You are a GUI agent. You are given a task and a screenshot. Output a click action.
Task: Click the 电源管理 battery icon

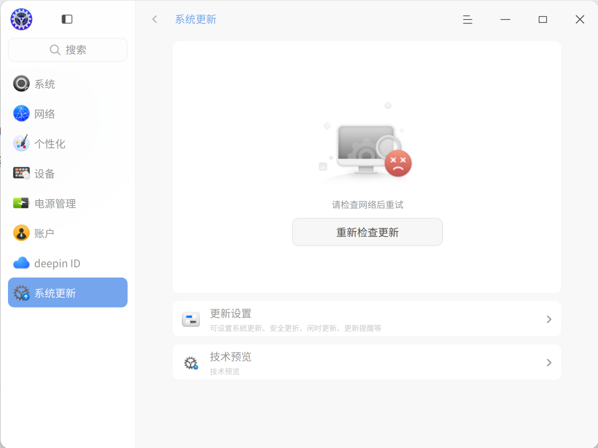click(x=21, y=203)
